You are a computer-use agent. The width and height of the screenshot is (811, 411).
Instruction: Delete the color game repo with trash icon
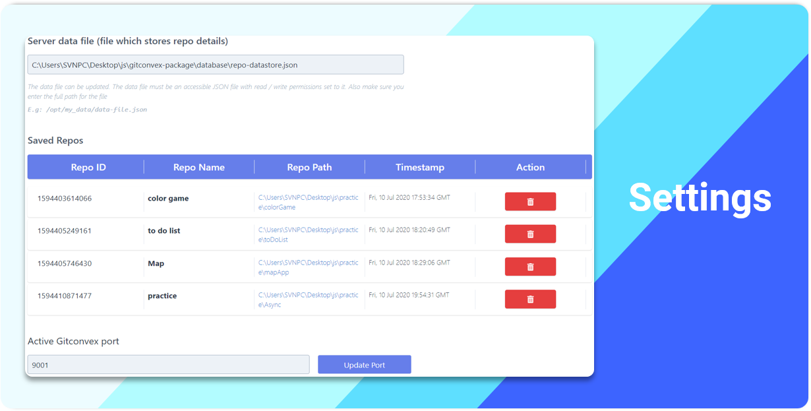tap(530, 202)
